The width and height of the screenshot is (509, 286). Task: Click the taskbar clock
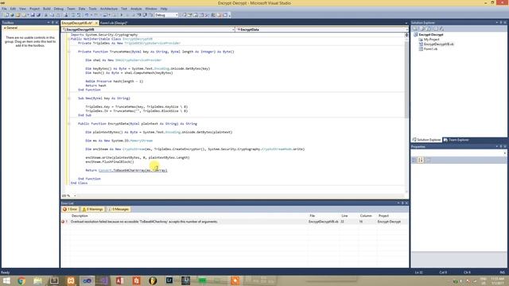coord(497,280)
